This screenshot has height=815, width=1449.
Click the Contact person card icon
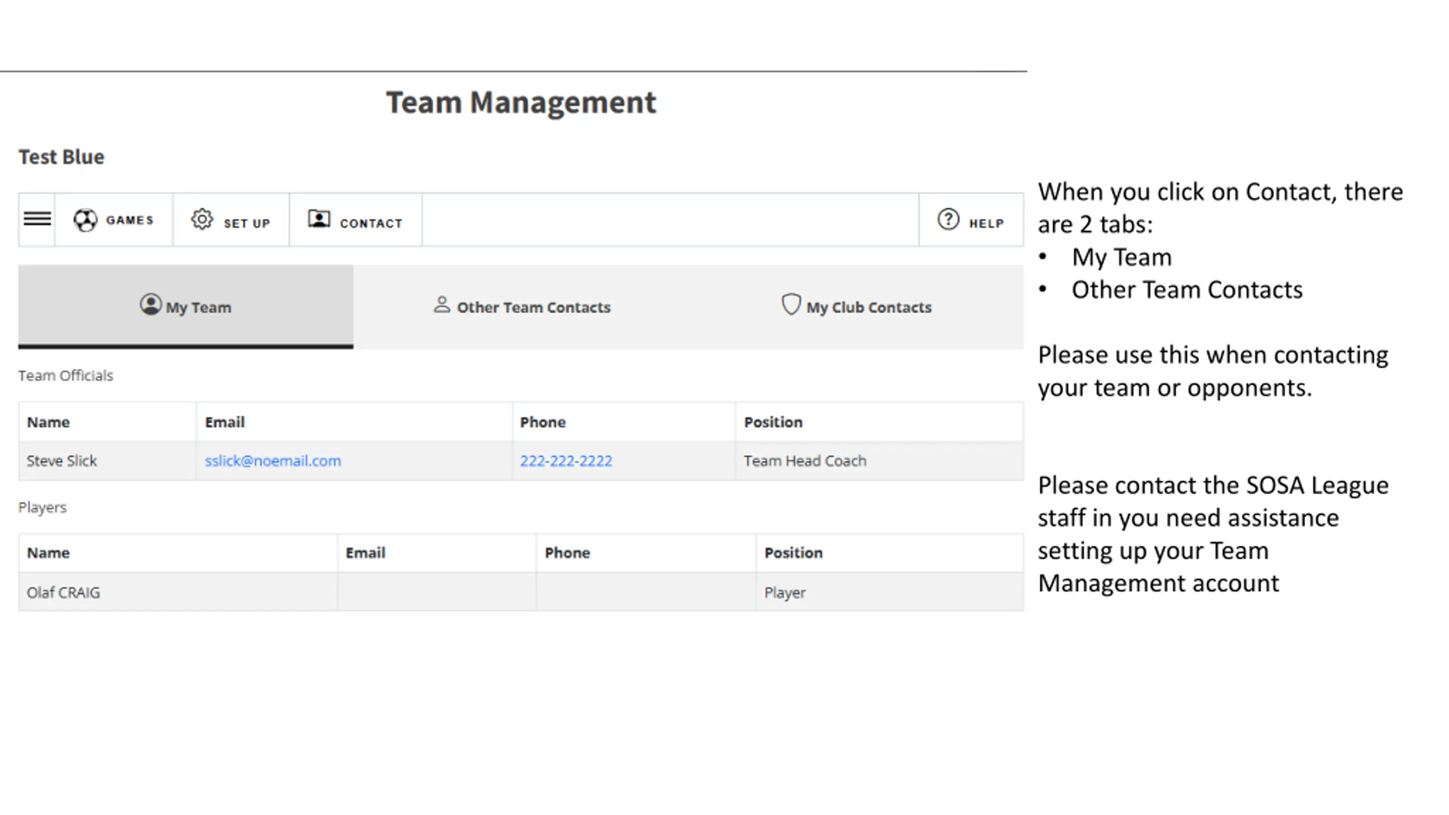(x=319, y=219)
